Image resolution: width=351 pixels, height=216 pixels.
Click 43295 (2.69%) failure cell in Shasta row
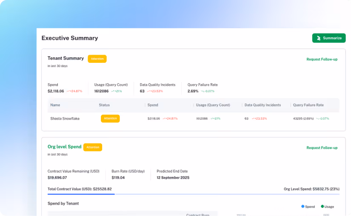coord(303,119)
